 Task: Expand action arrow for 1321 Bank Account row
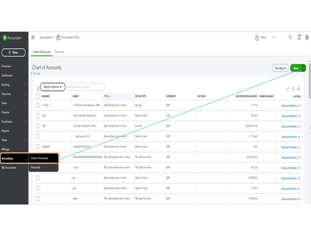(x=299, y=127)
